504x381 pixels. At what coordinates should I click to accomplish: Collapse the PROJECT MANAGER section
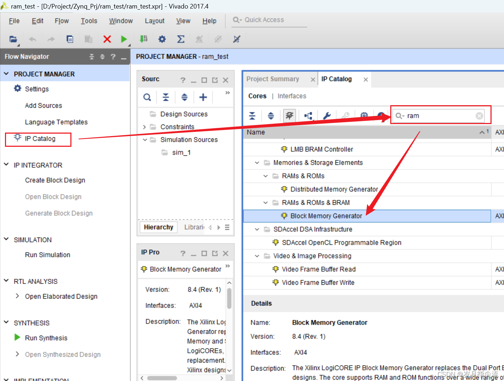click(x=6, y=74)
